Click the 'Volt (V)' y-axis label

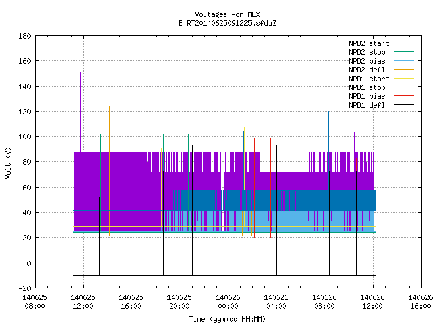(x=9, y=162)
